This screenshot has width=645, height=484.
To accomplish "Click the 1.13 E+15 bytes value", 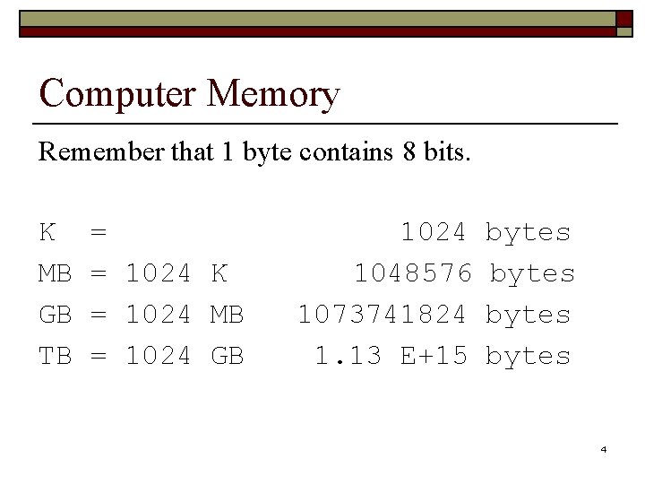I will [x=443, y=357].
